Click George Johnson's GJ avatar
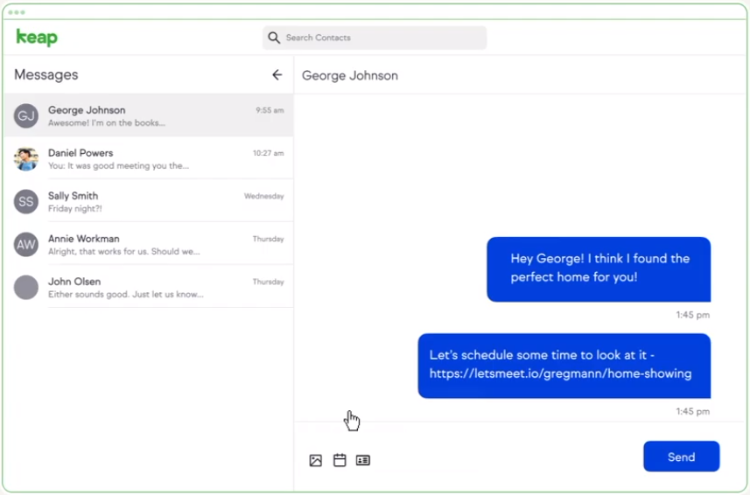This screenshot has height=495, width=750. pos(26,115)
